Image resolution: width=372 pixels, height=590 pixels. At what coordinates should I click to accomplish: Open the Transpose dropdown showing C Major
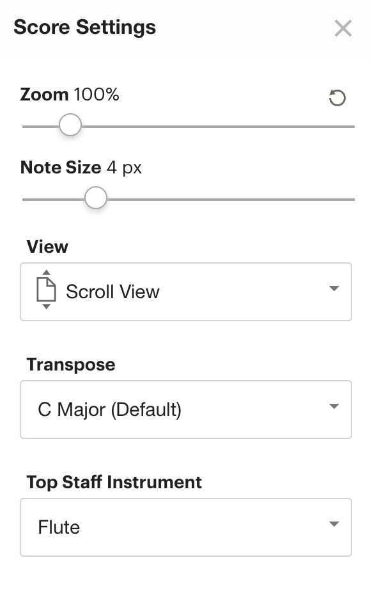point(186,410)
